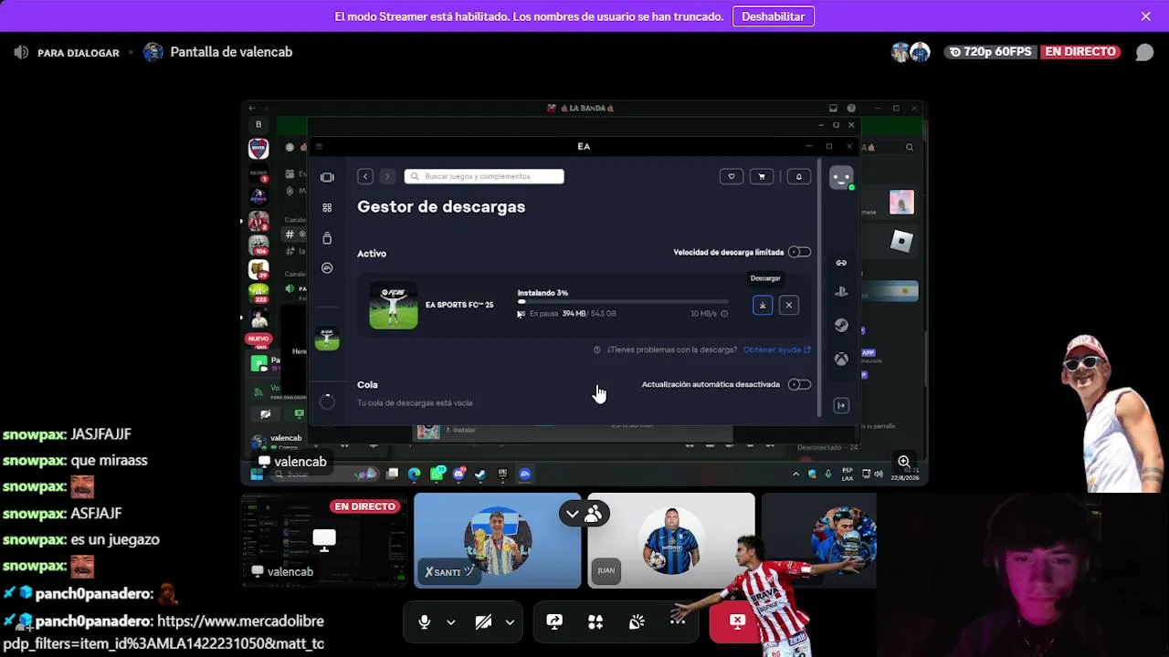Expand camera options arrow
This screenshot has height=657, width=1169.
510,622
